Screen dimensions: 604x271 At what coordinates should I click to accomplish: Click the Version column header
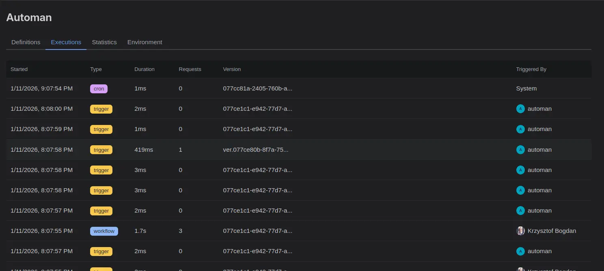pos(232,69)
